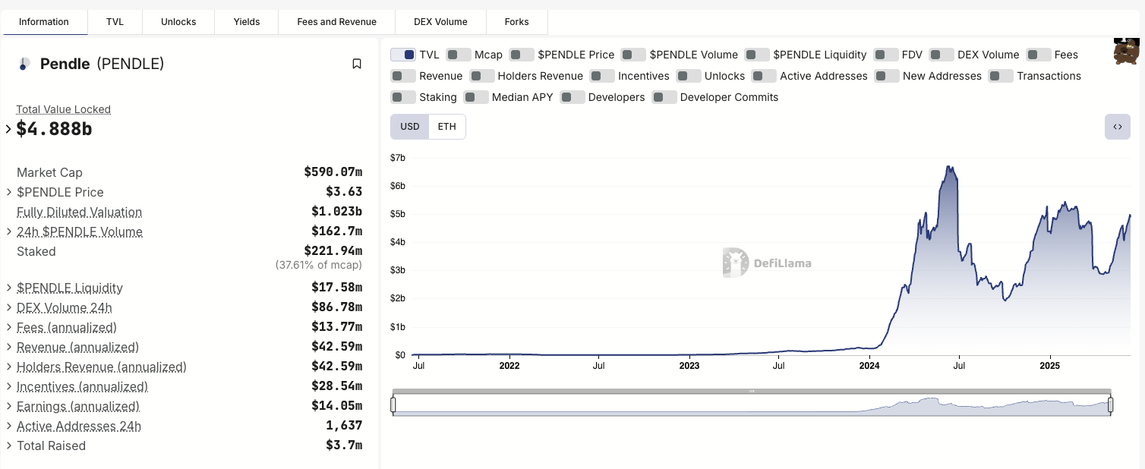Click the $4.888b TVL value
Image resolution: width=1145 pixels, height=469 pixels.
(54, 129)
